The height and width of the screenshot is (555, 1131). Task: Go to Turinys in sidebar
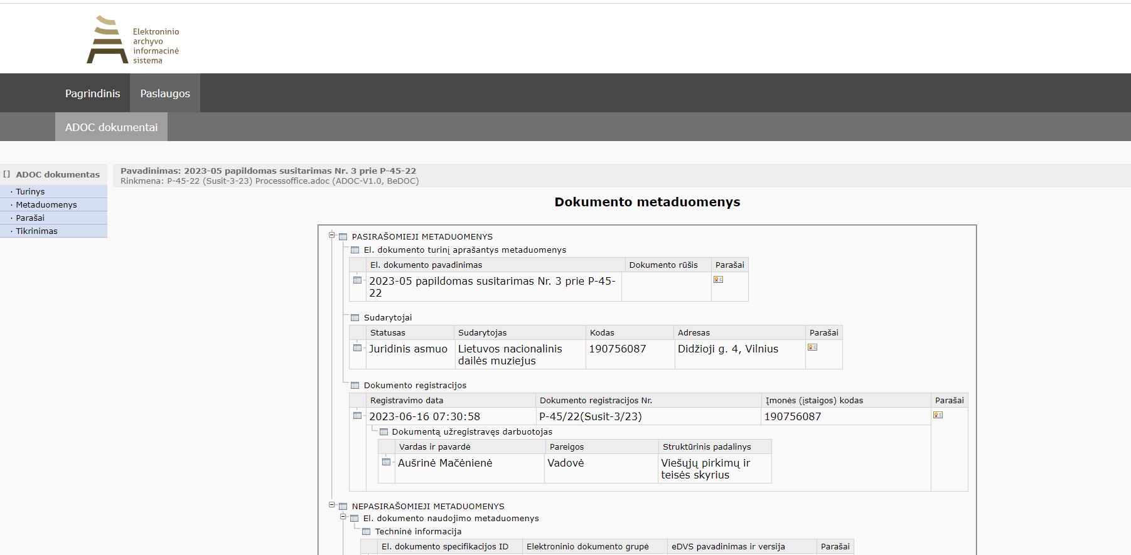[30, 192]
